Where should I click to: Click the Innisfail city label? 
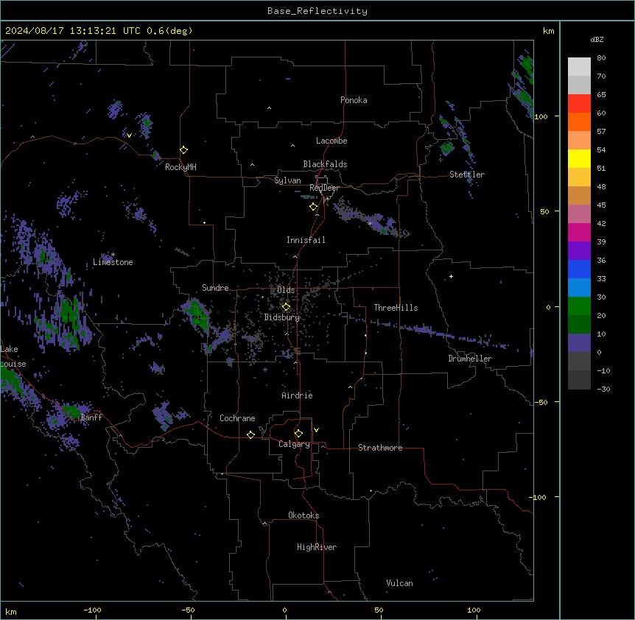point(306,240)
